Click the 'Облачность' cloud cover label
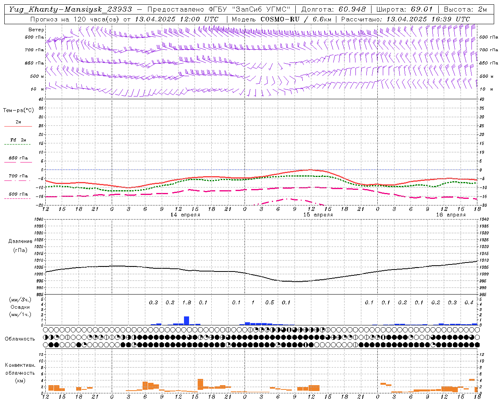Image resolution: width=500 pixels, height=400 pixels. (20, 339)
